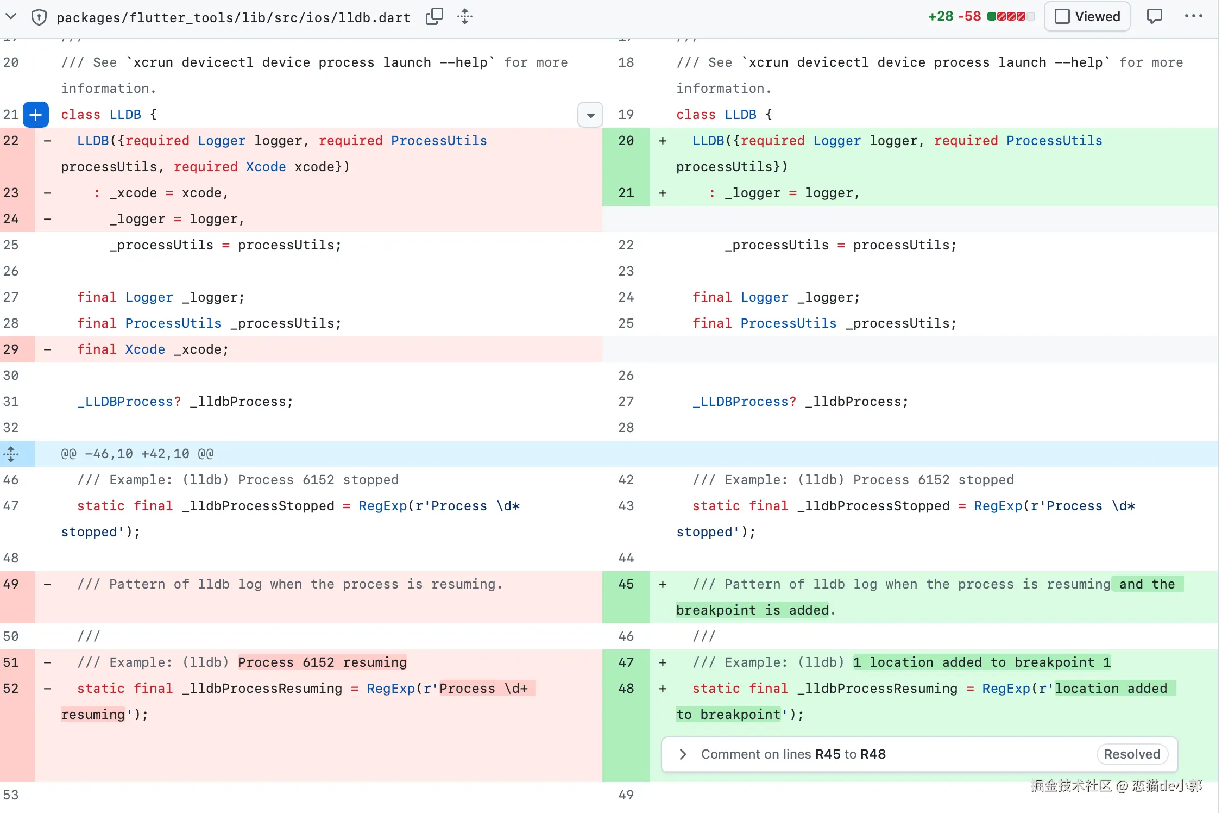This screenshot has width=1222, height=813.
Task: Collapse the lldb.dart file diff chevron
Action: tap(11, 17)
